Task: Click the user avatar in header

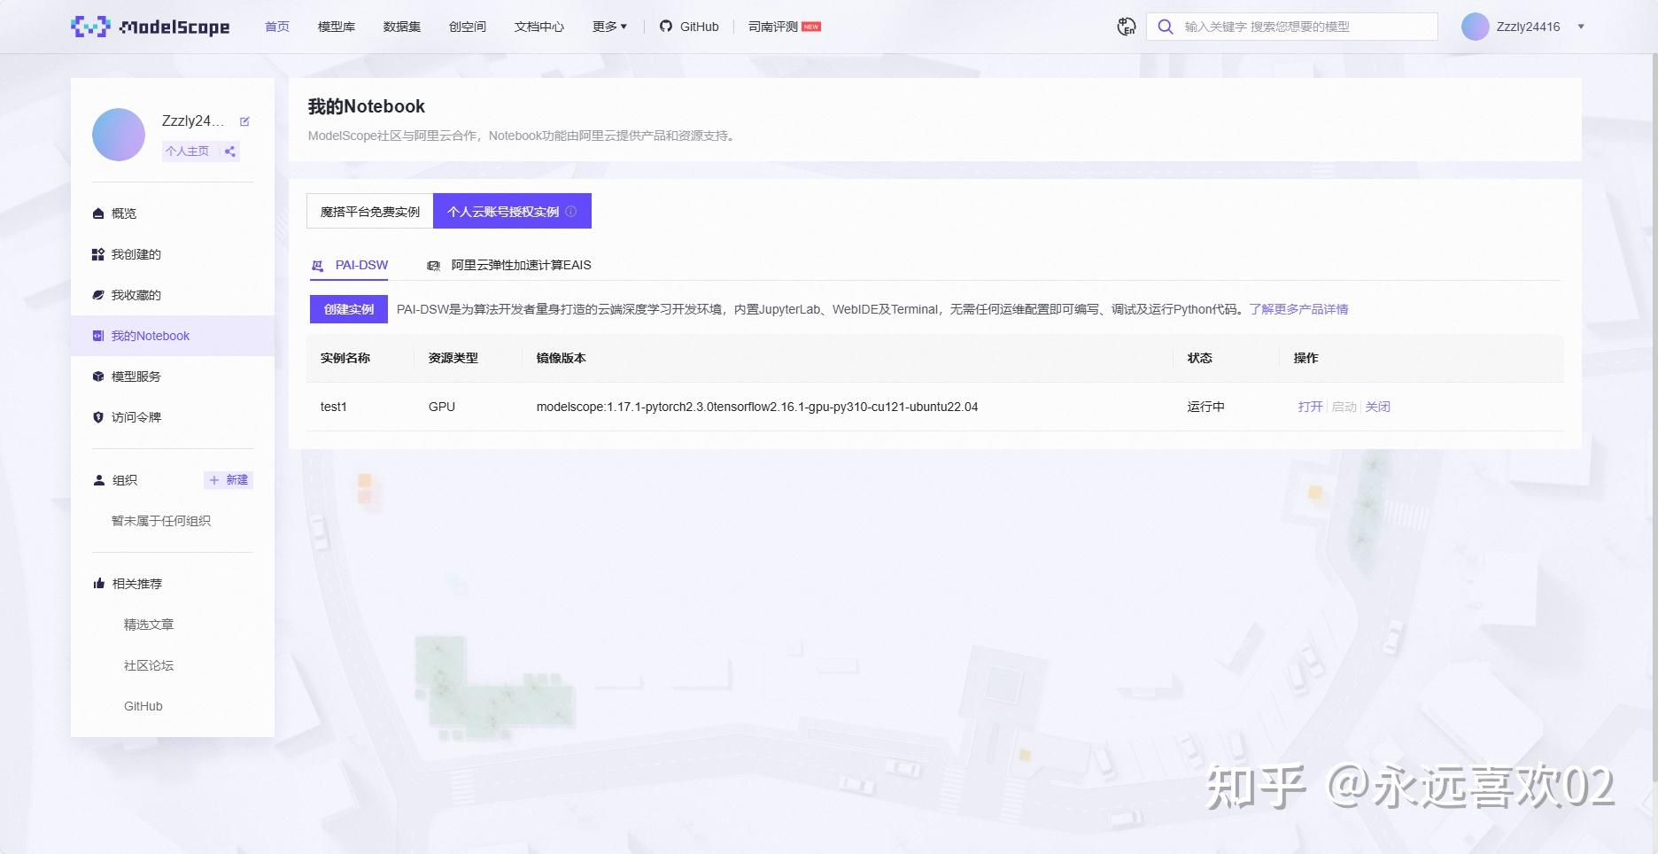Action: pyautogui.click(x=1475, y=27)
